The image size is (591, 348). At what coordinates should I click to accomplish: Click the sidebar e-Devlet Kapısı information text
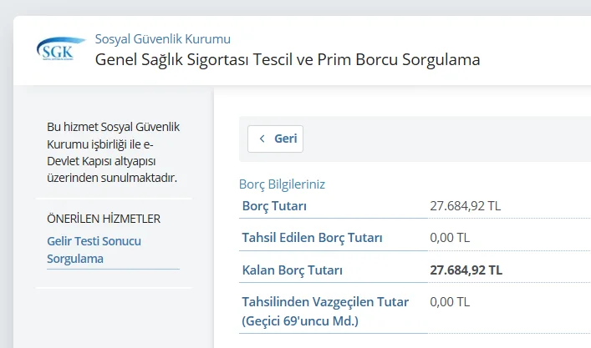[x=111, y=152]
